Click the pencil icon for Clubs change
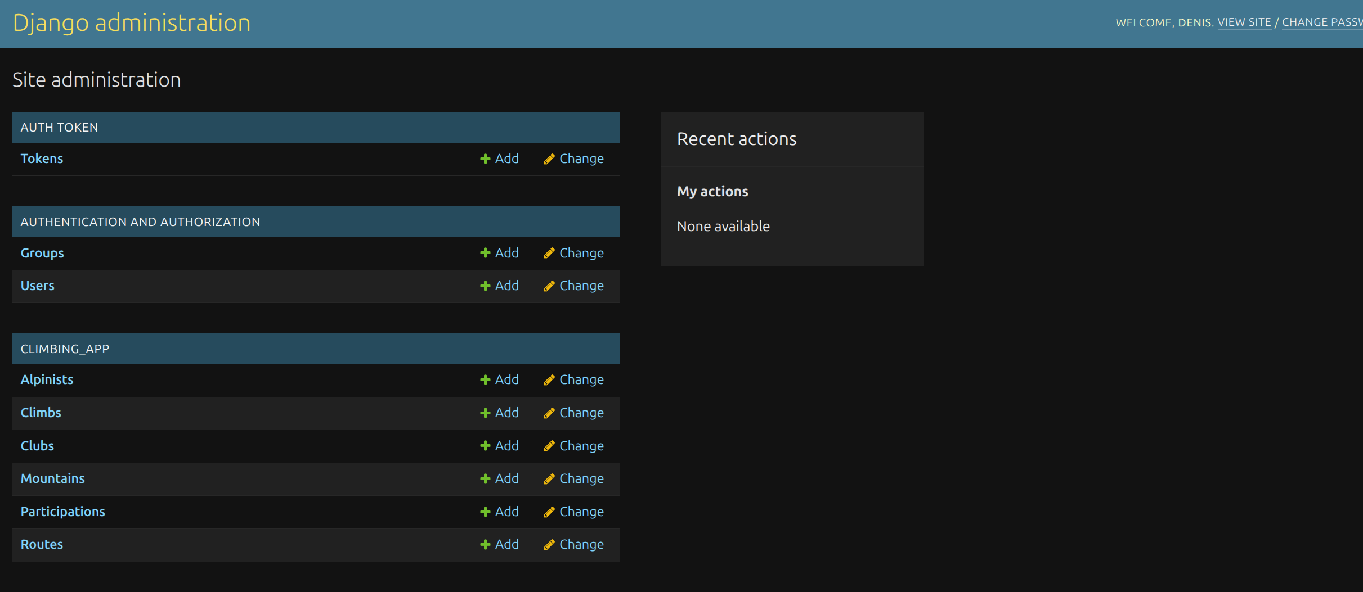 coord(549,446)
